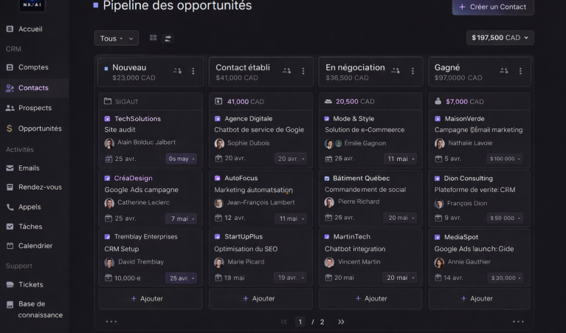Click the StartUpPlus card title
Screen dimensions: 566x333
[244, 237]
